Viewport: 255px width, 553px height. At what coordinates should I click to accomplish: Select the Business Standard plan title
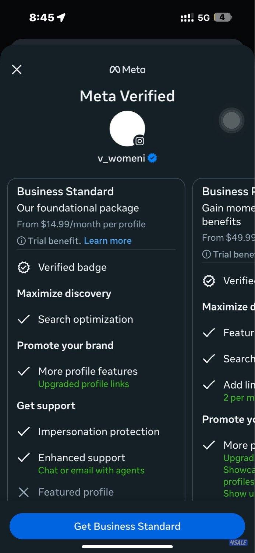click(65, 191)
